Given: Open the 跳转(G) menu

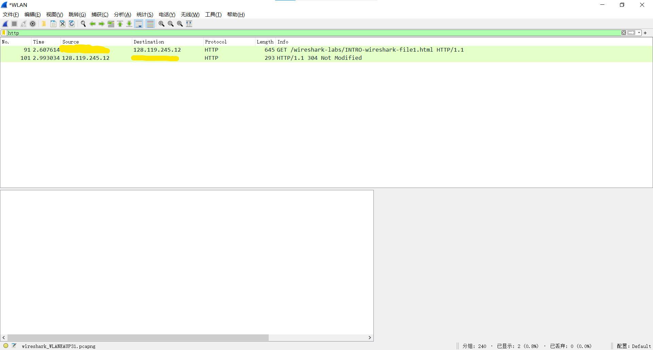Looking at the screenshot, I should 77,15.
